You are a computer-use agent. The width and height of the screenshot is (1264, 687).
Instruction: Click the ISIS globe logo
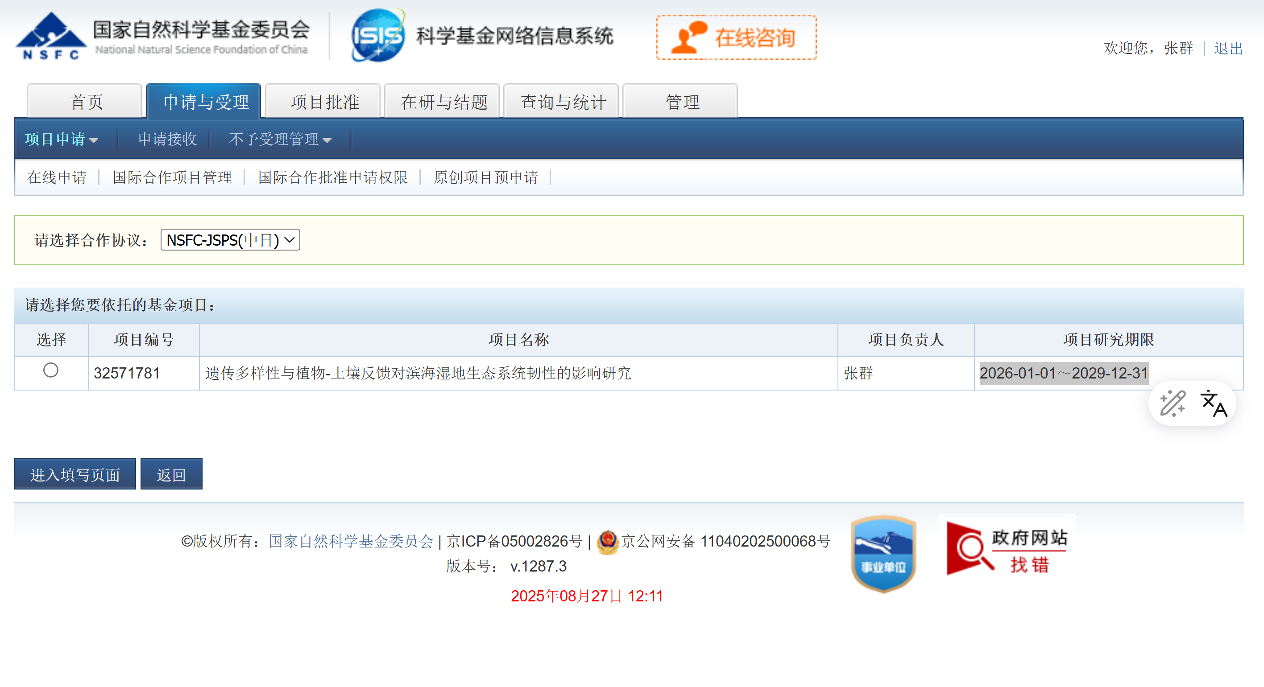click(x=378, y=35)
